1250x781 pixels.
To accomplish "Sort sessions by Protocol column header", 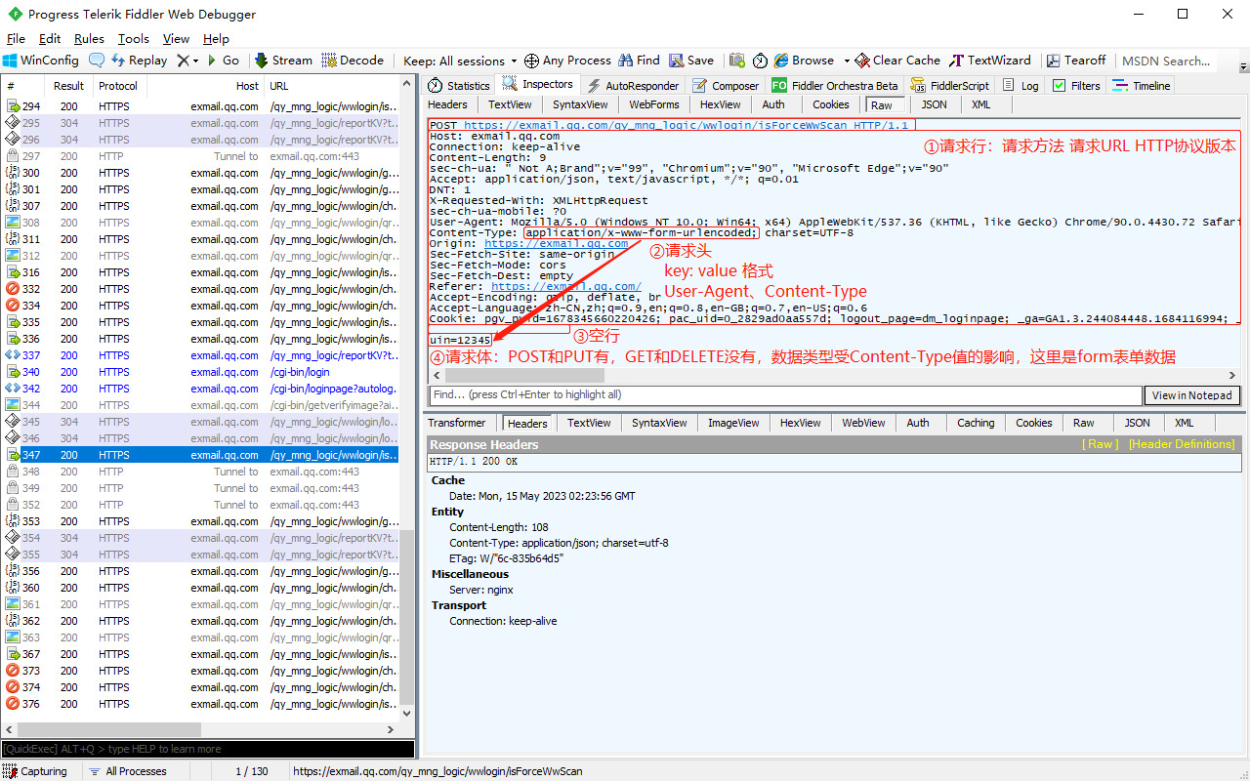I will tap(118, 86).
